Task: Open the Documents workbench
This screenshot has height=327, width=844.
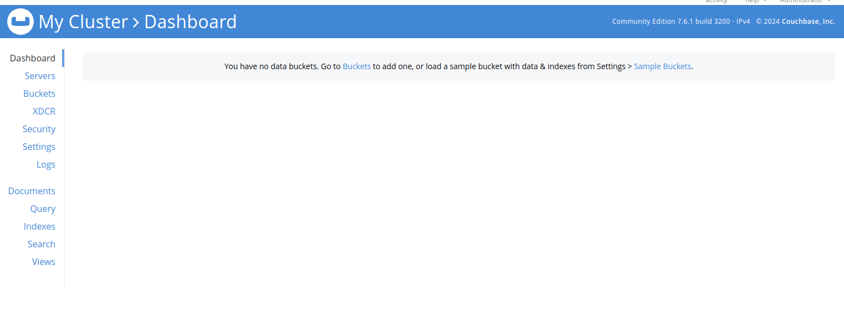Action: coord(32,191)
